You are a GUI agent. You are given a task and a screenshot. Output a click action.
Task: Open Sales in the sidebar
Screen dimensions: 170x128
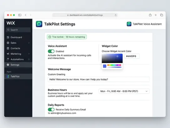(x=18, y=43)
